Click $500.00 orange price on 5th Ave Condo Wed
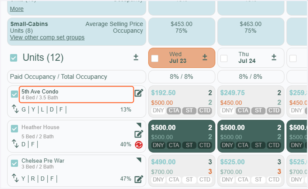The image size is (308, 189). coord(162,103)
